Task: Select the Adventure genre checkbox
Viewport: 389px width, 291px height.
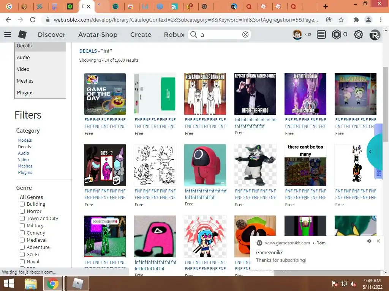Action: [x=22, y=247]
